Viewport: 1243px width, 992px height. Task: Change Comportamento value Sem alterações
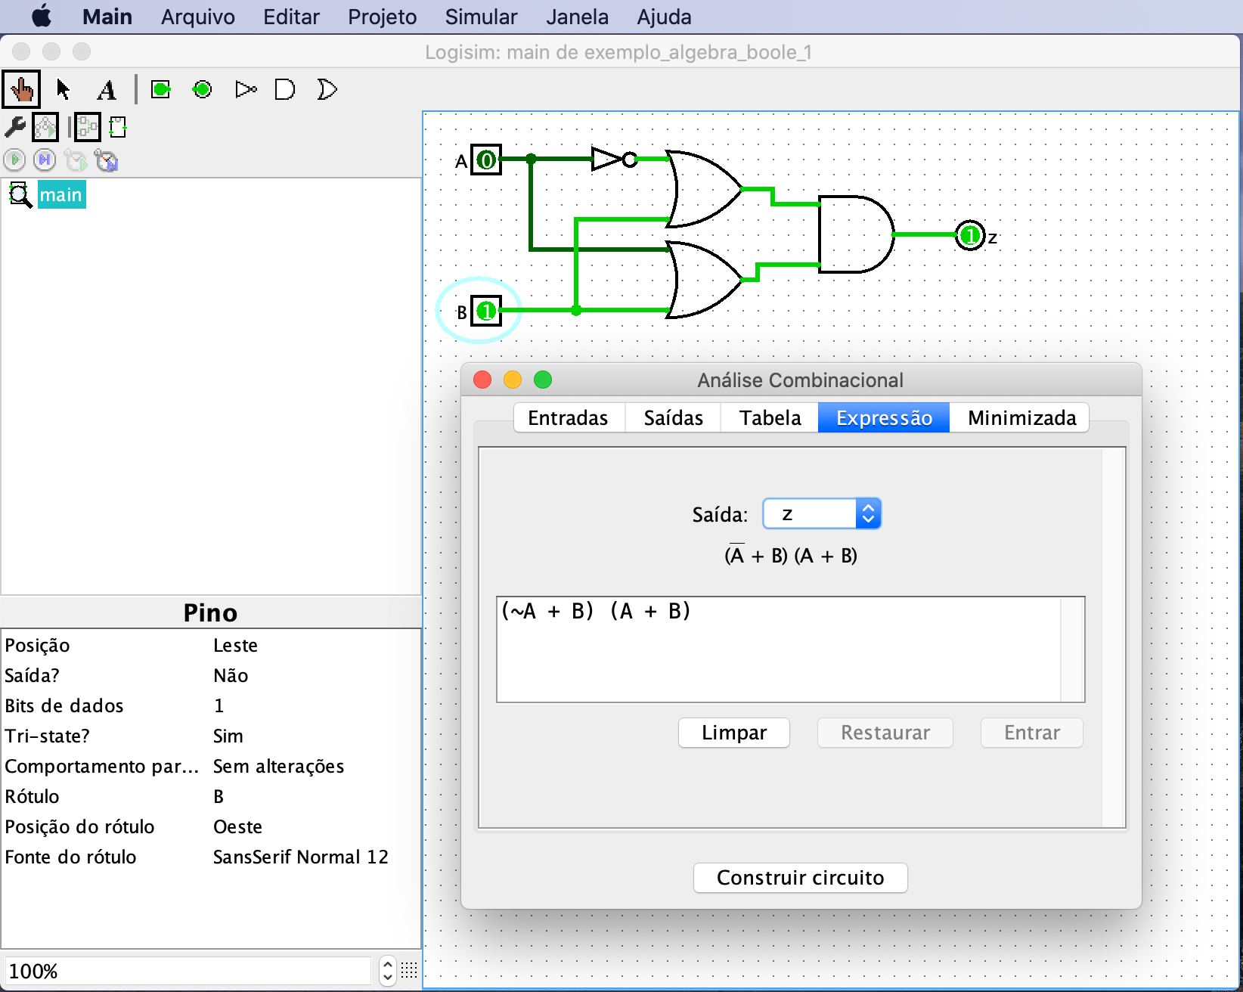click(315, 766)
